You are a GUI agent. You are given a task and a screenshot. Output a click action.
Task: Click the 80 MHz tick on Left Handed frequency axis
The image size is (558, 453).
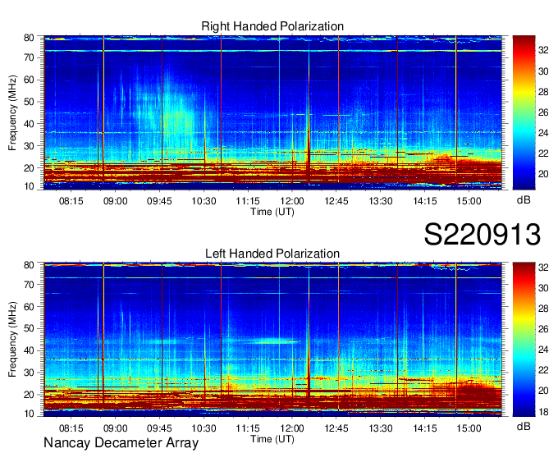30,264
